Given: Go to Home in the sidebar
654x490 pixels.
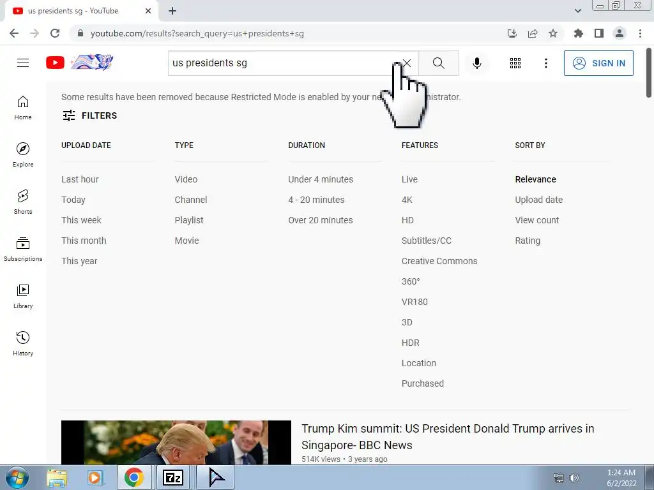Looking at the screenshot, I should (23, 108).
